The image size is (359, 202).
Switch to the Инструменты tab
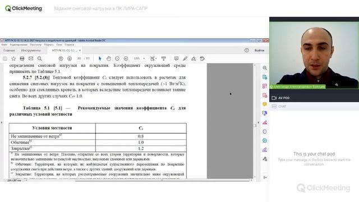[31, 50]
